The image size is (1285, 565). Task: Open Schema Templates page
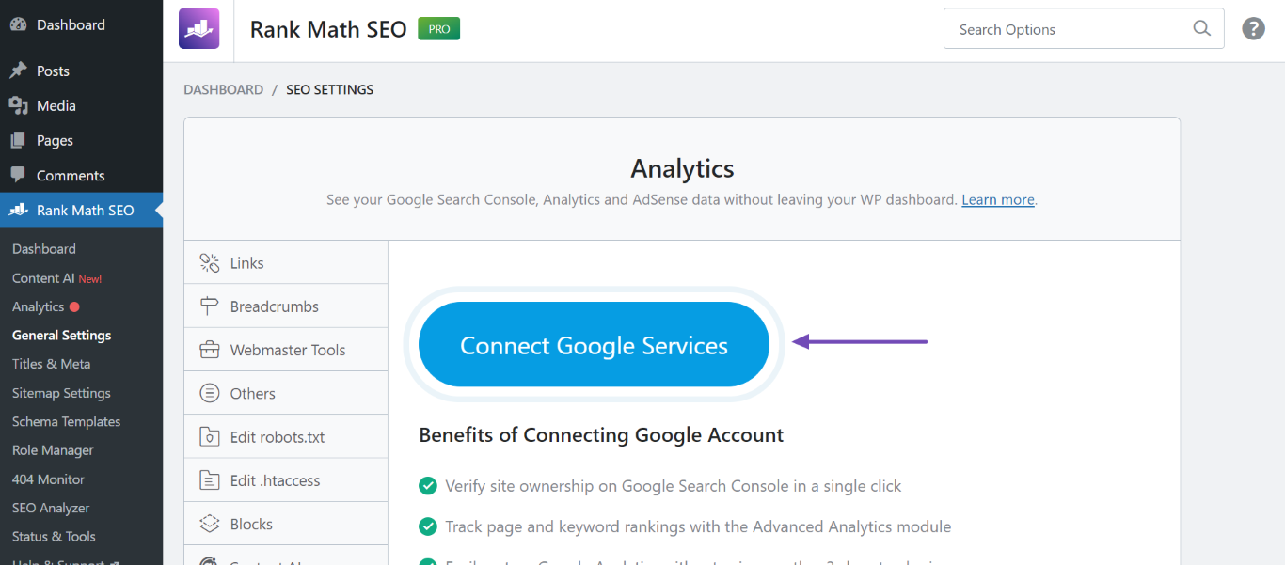[66, 421]
